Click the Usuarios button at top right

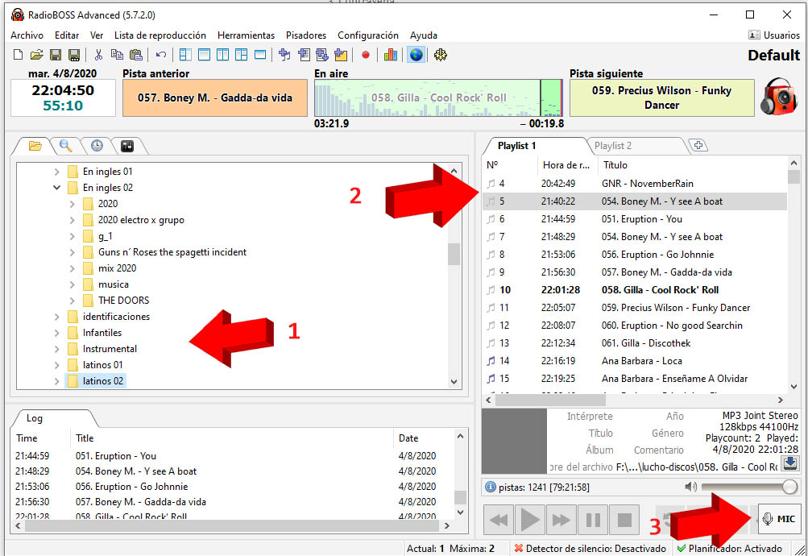click(x=774, y=35)
